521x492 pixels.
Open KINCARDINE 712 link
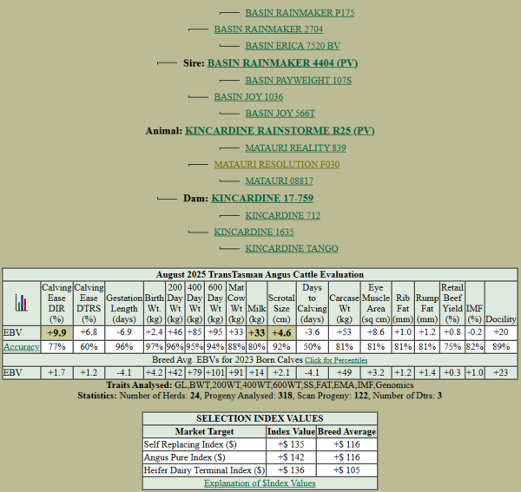click(x=282, y=216)
